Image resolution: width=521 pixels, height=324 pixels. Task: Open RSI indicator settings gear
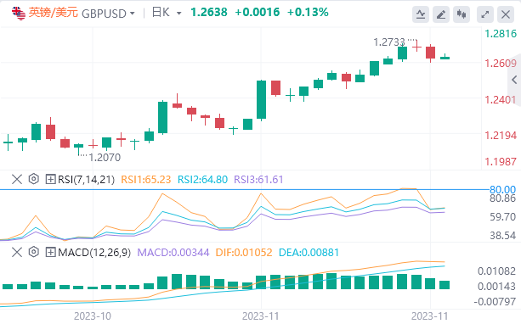pyautogui.click(x=33, y=179)
